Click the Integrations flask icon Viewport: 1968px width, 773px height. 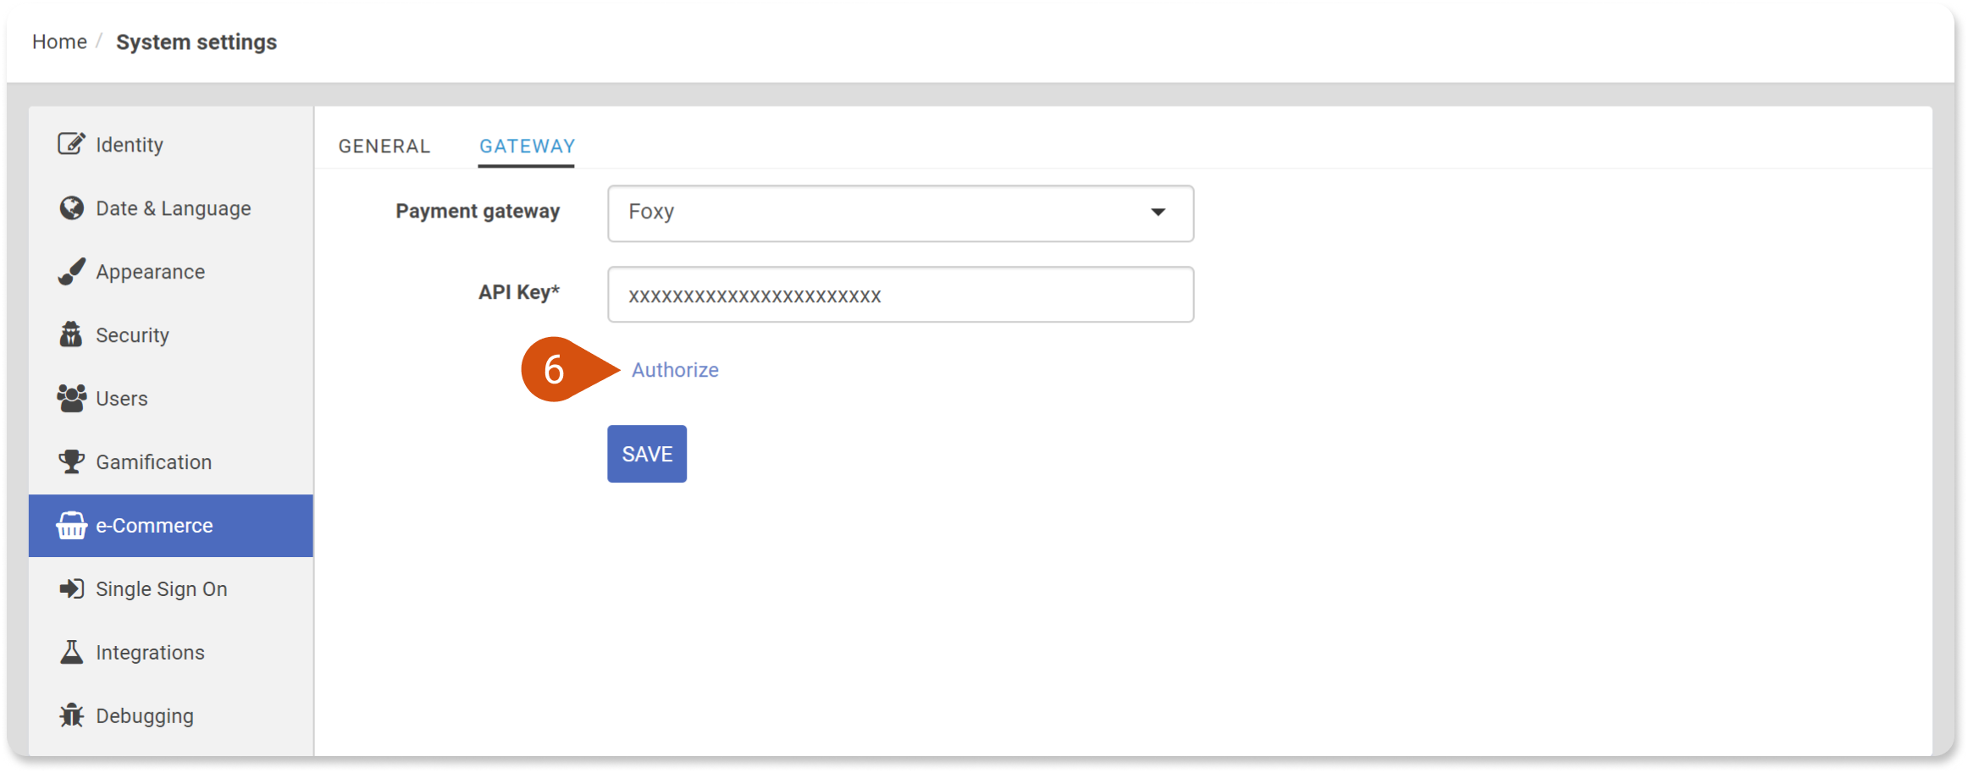(x=71, y=652)
